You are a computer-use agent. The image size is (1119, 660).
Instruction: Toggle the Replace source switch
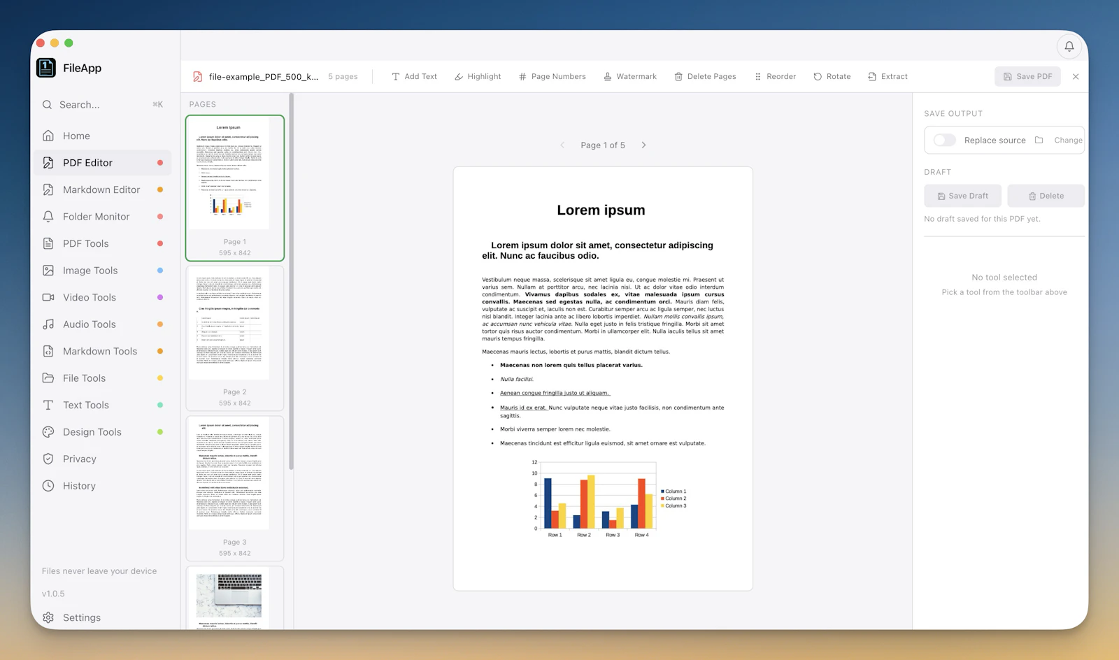point(944,141)
